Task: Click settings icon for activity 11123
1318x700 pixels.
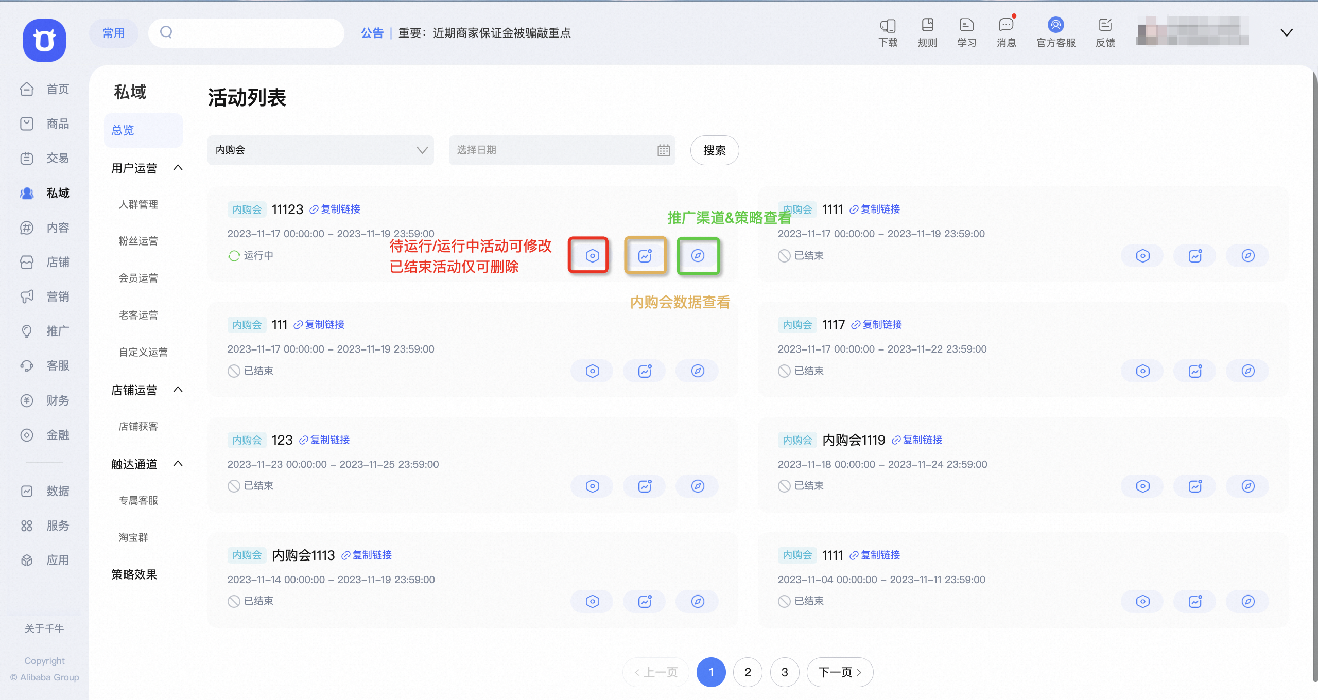Action: [x=592, y=256]
